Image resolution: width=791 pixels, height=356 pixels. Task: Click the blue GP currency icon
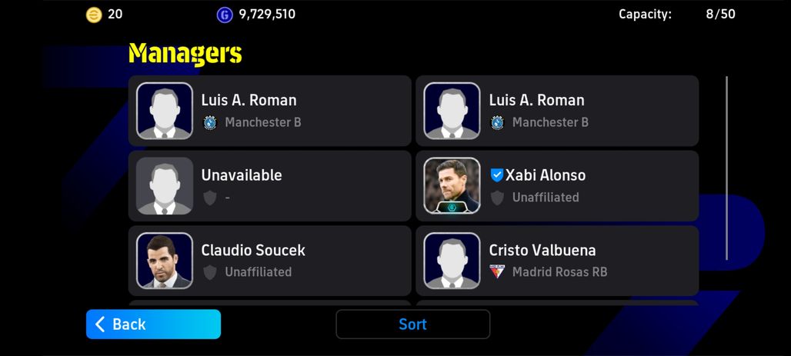point(225,15)
